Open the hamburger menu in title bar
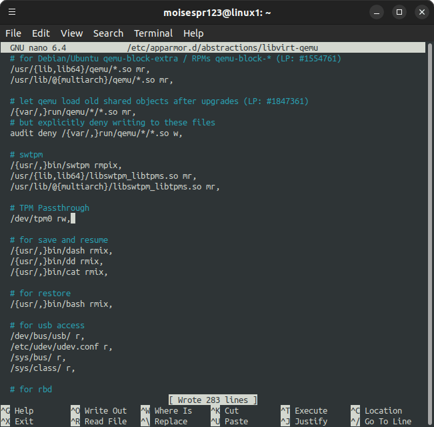434x427 pixels. click(x=13, y=12)
